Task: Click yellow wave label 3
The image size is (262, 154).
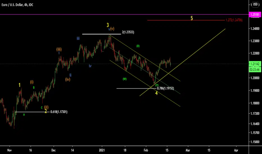Action: tap(108, 25)
